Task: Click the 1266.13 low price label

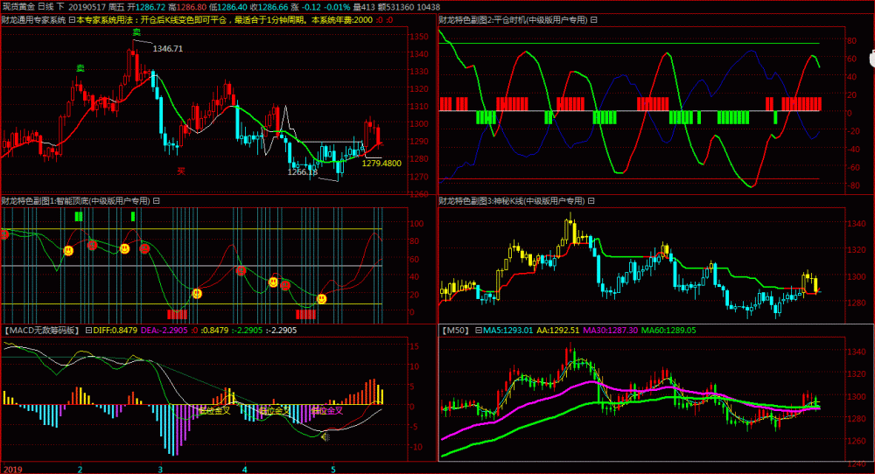Action: pyautogui.click(x=303, y=171)
